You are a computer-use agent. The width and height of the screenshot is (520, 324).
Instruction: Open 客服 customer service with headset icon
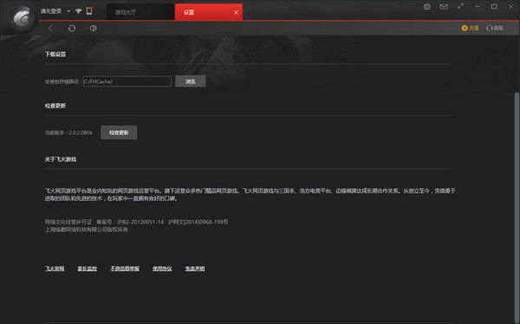point(495,28)
